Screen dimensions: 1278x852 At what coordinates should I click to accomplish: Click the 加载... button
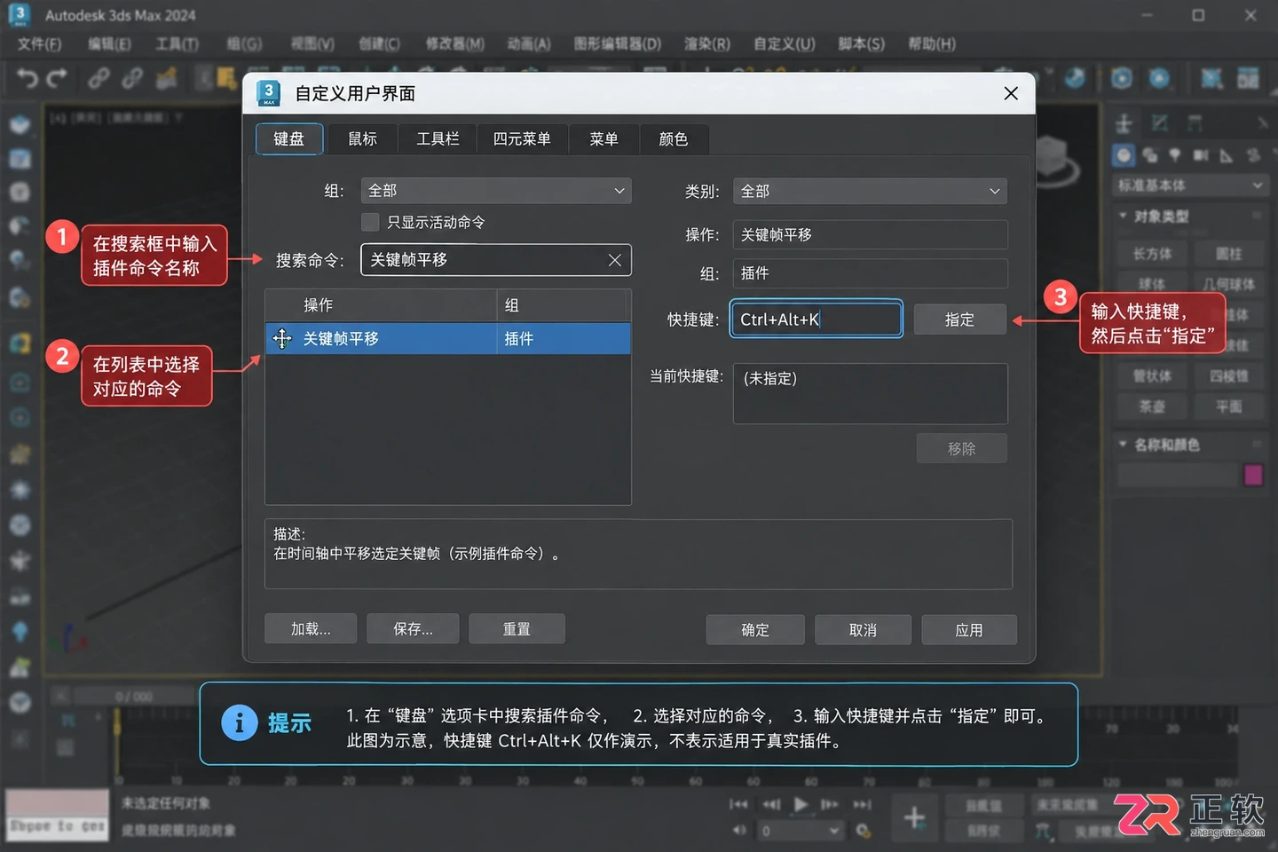311,629
